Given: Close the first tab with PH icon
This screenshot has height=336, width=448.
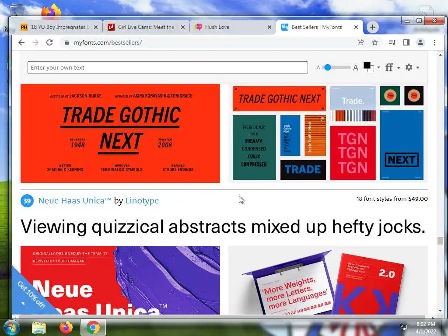Looking at the screenshot, I should [x=96, y=27].
